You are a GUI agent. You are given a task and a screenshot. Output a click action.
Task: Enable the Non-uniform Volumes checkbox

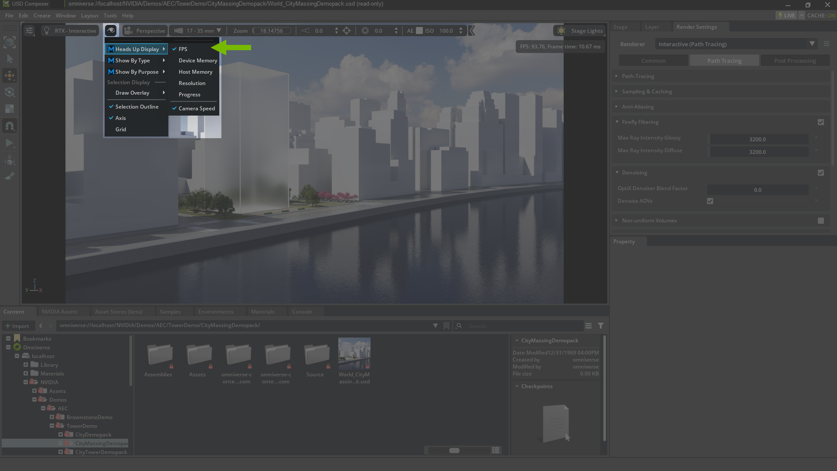coord(821,221)
